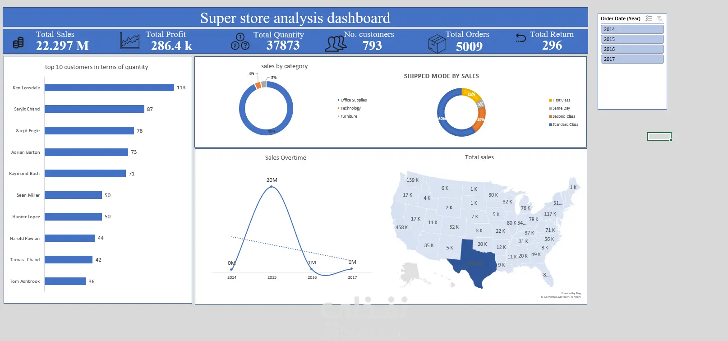Select 2015 in the year slicer
Screen dimensions: 728x341
pyautogui.click(x=632, y=39)
